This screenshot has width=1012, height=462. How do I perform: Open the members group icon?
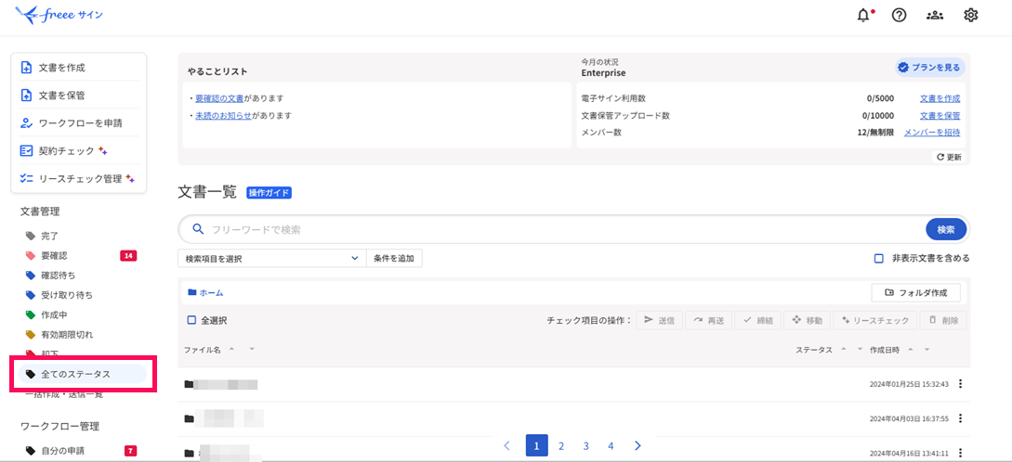coord(935,16)
